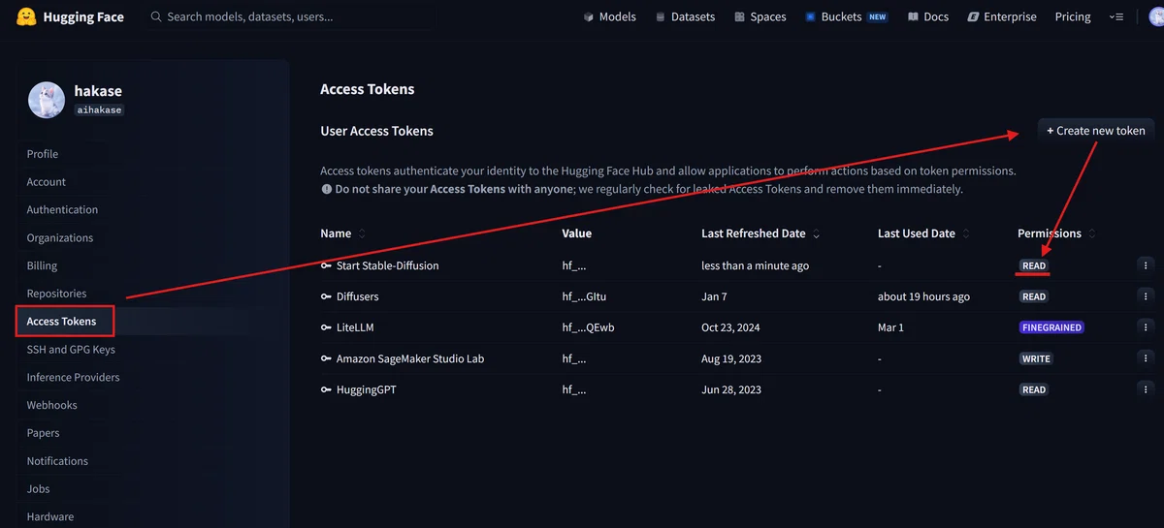
Task: Click key icon for HuggingGPT token
Action: [x=326, y=389]
